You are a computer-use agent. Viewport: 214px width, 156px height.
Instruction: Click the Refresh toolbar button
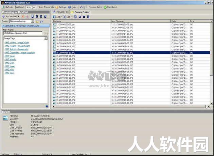pyautogui.click(x=7, y=7)
